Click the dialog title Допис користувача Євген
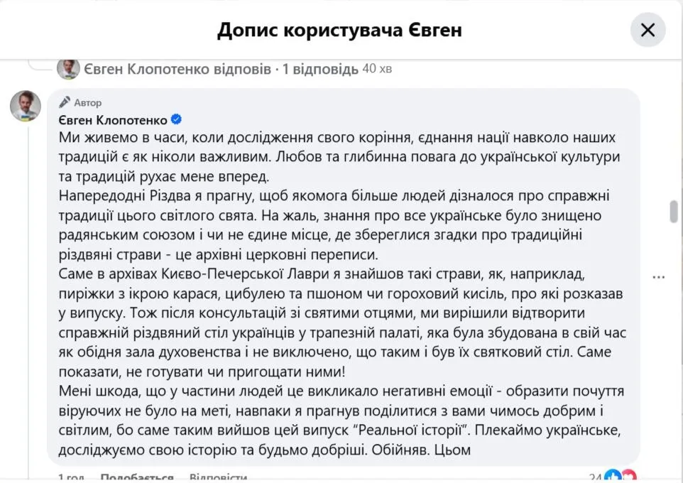The height and width of the screenshot is (483, 683). point(340,30)
